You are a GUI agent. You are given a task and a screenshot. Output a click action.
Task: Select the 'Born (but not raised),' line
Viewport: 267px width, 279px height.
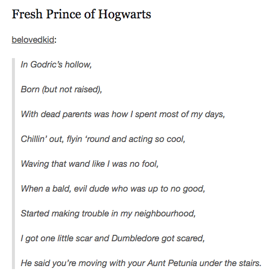pos(61,89)
